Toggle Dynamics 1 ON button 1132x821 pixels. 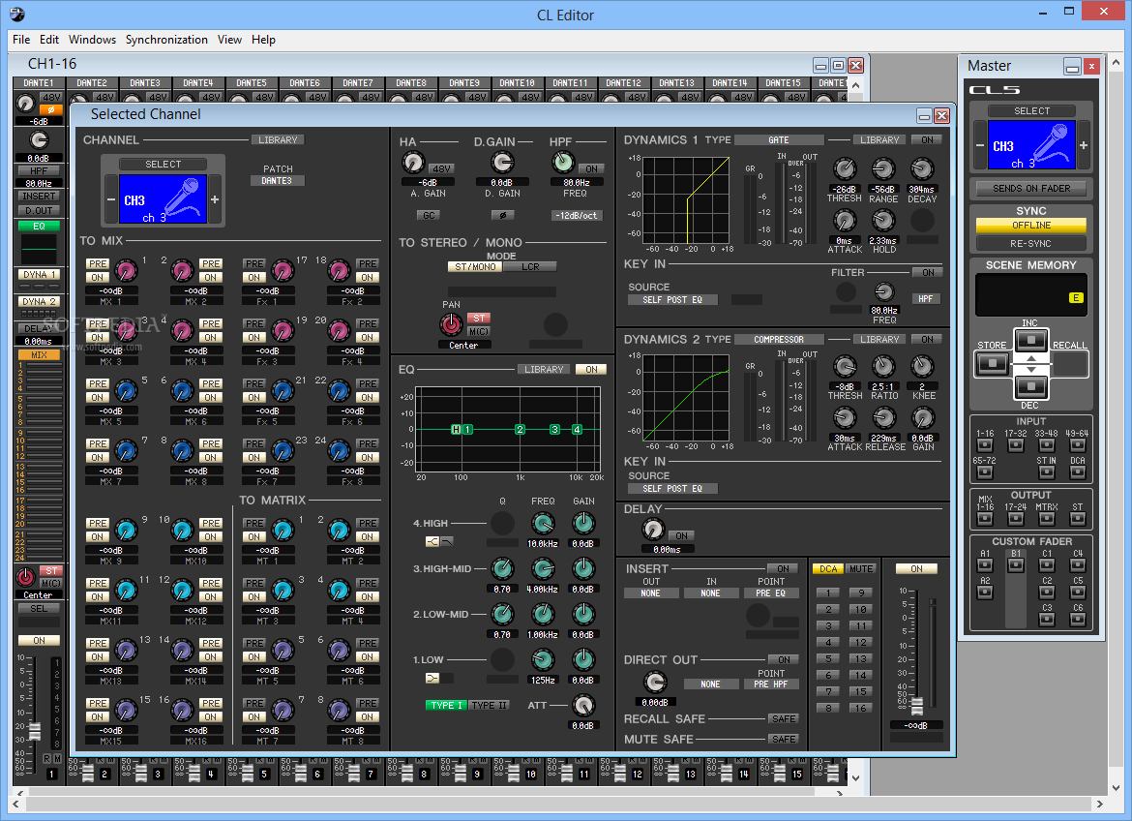[928, 140]
